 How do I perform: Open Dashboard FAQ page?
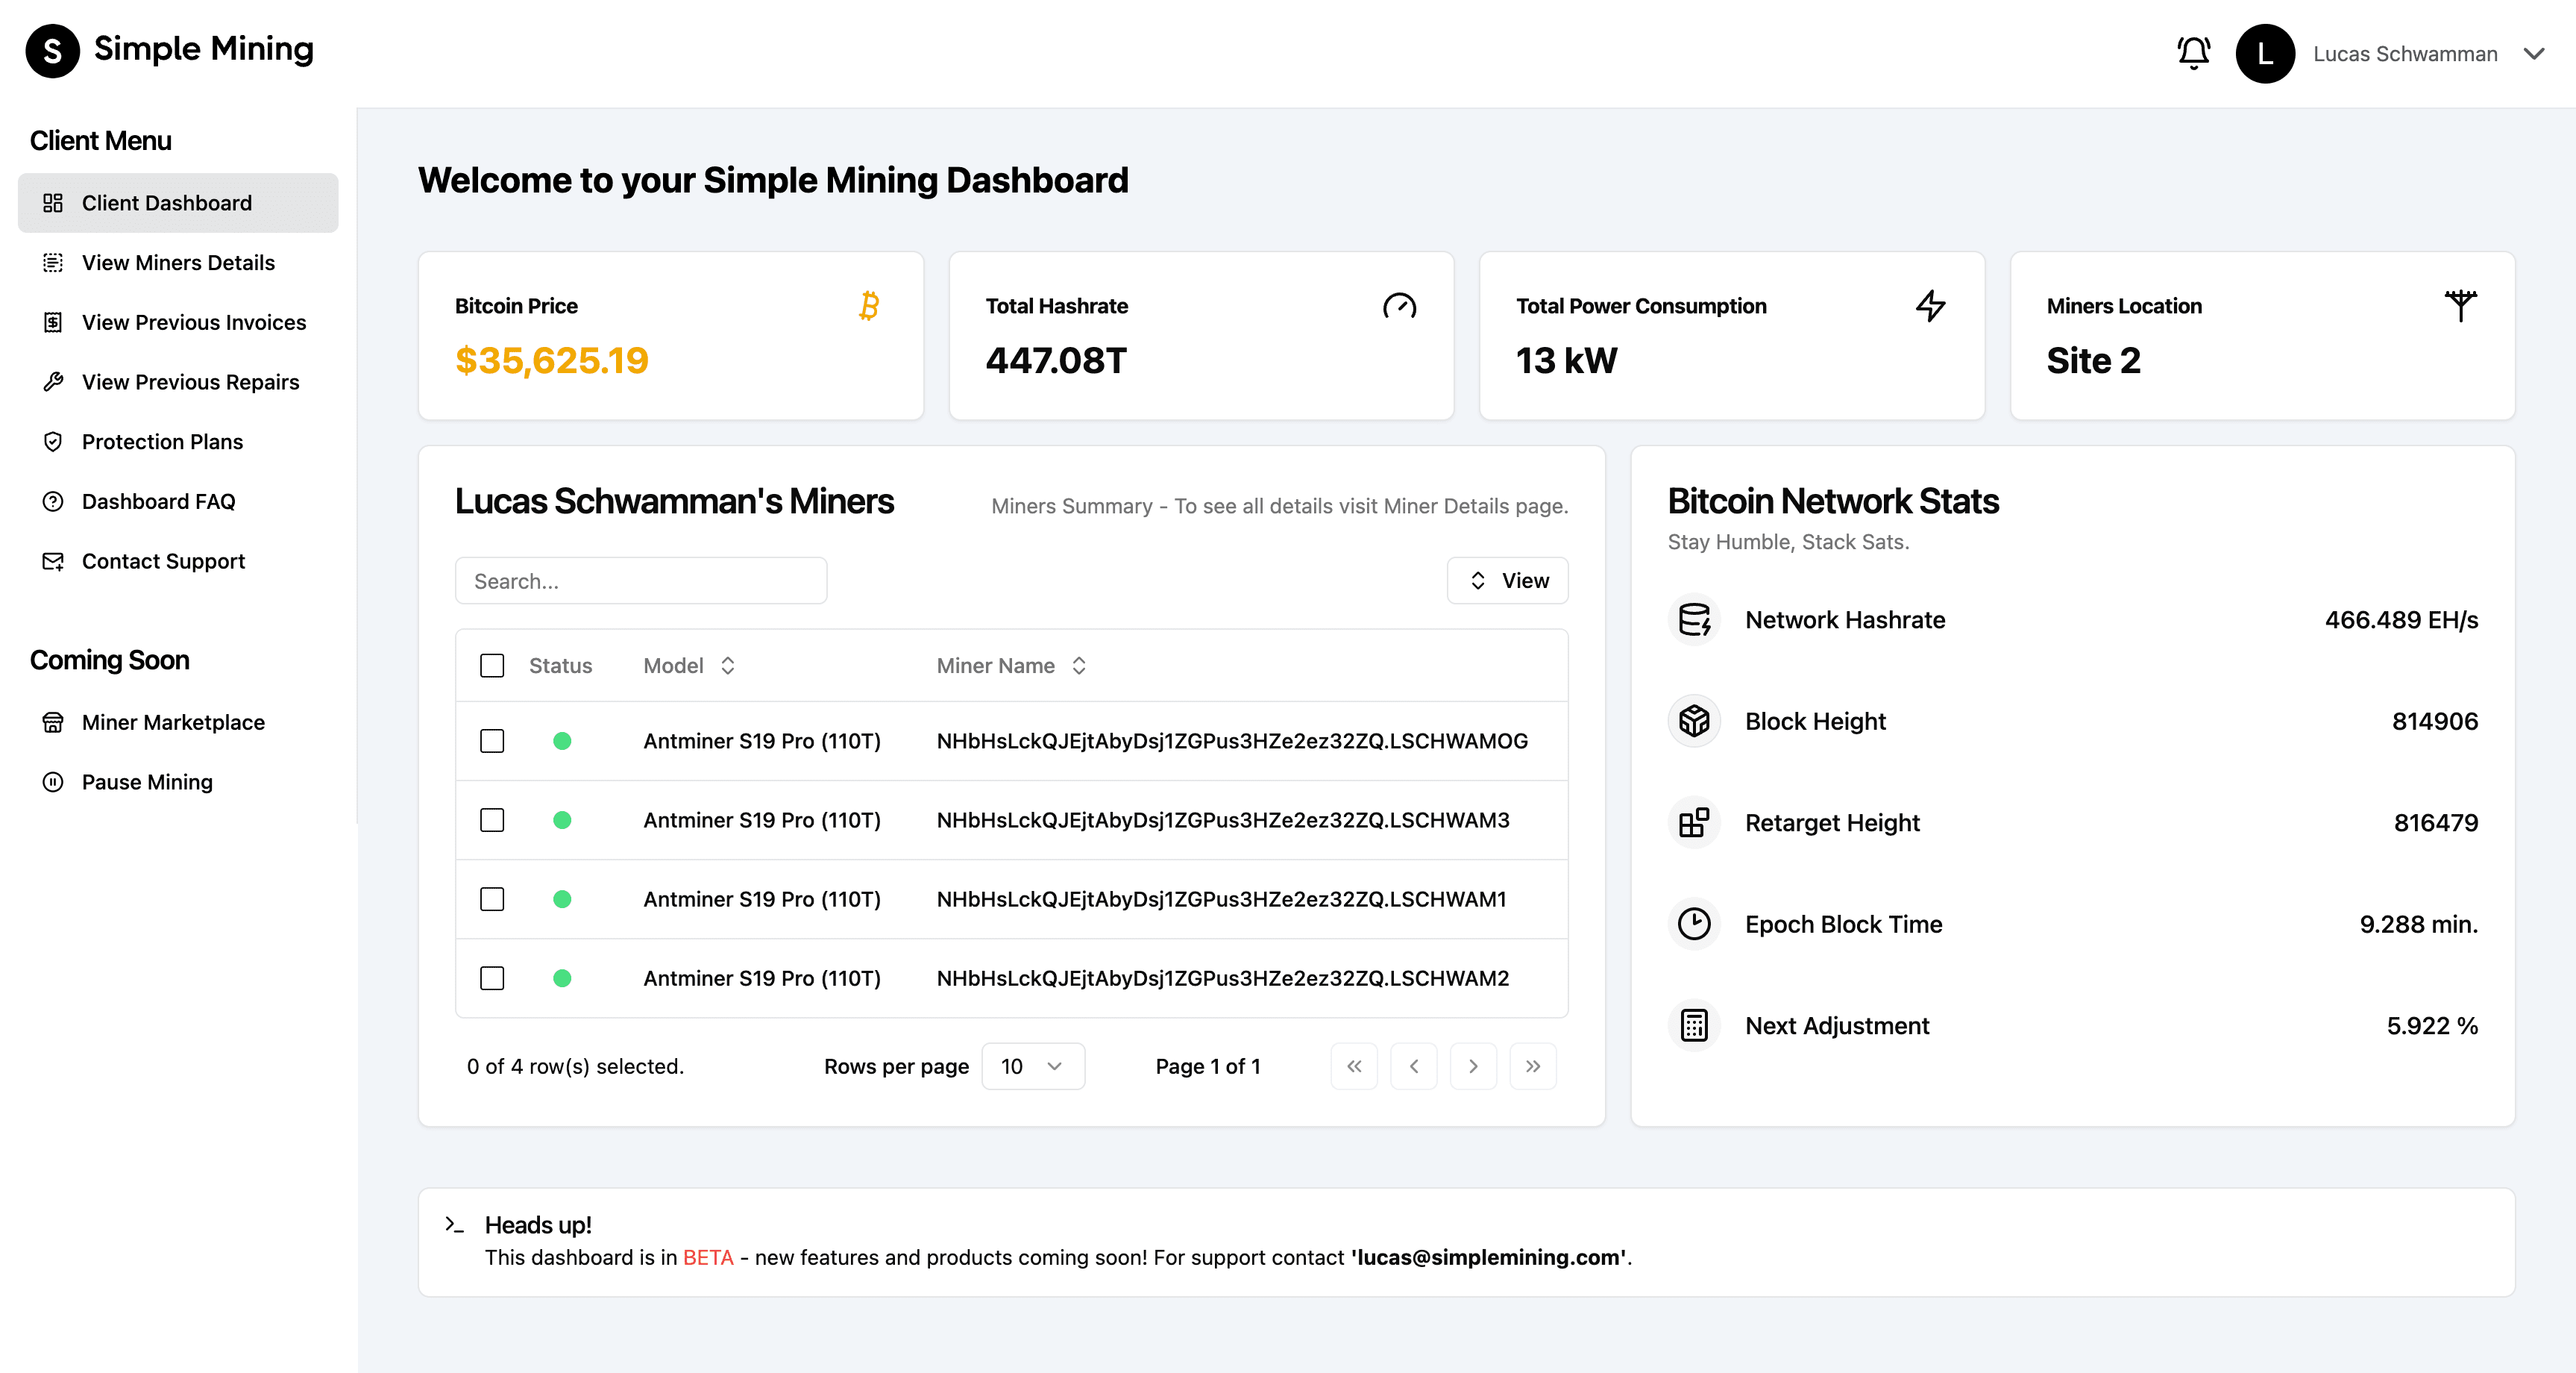pos(178,501)
